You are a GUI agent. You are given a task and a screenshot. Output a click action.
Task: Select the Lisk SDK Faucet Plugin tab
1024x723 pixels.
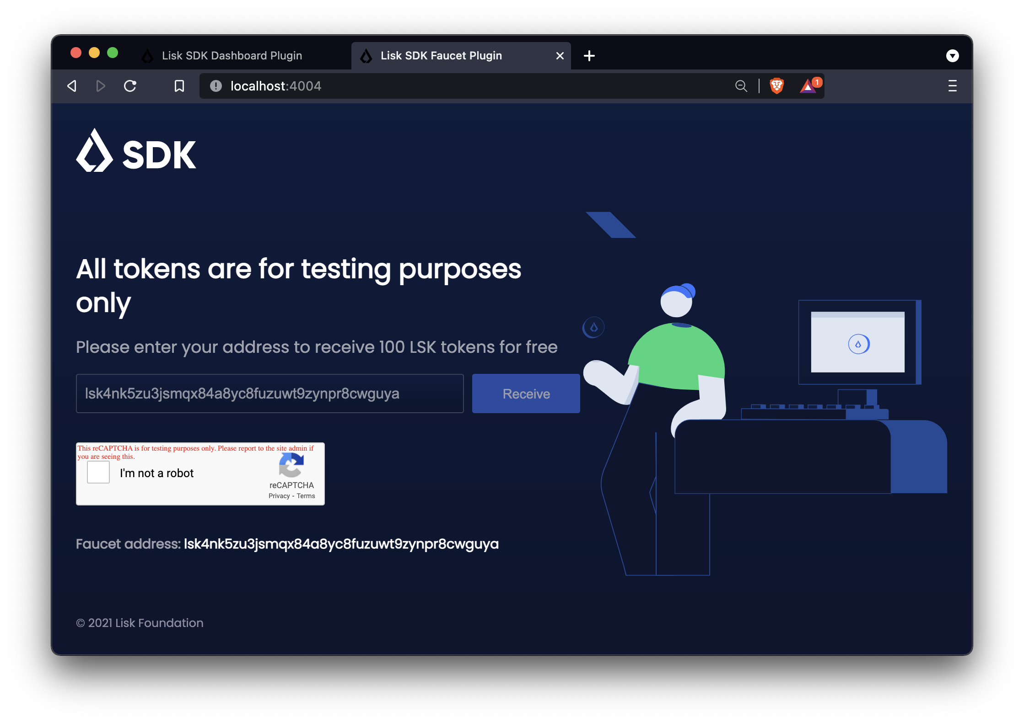click(x=441, y=56)
